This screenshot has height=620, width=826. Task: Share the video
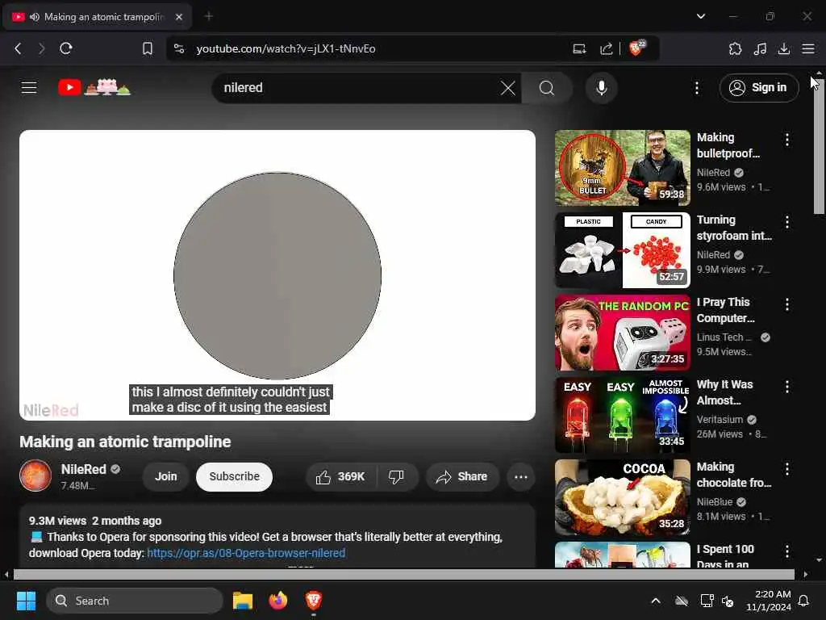coord(462,476)
